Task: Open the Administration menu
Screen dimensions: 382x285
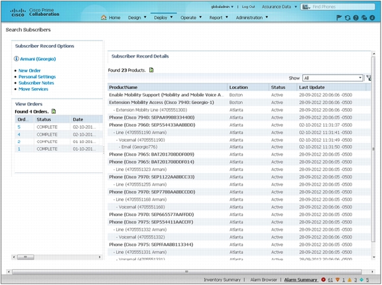Action: (252, 17)
